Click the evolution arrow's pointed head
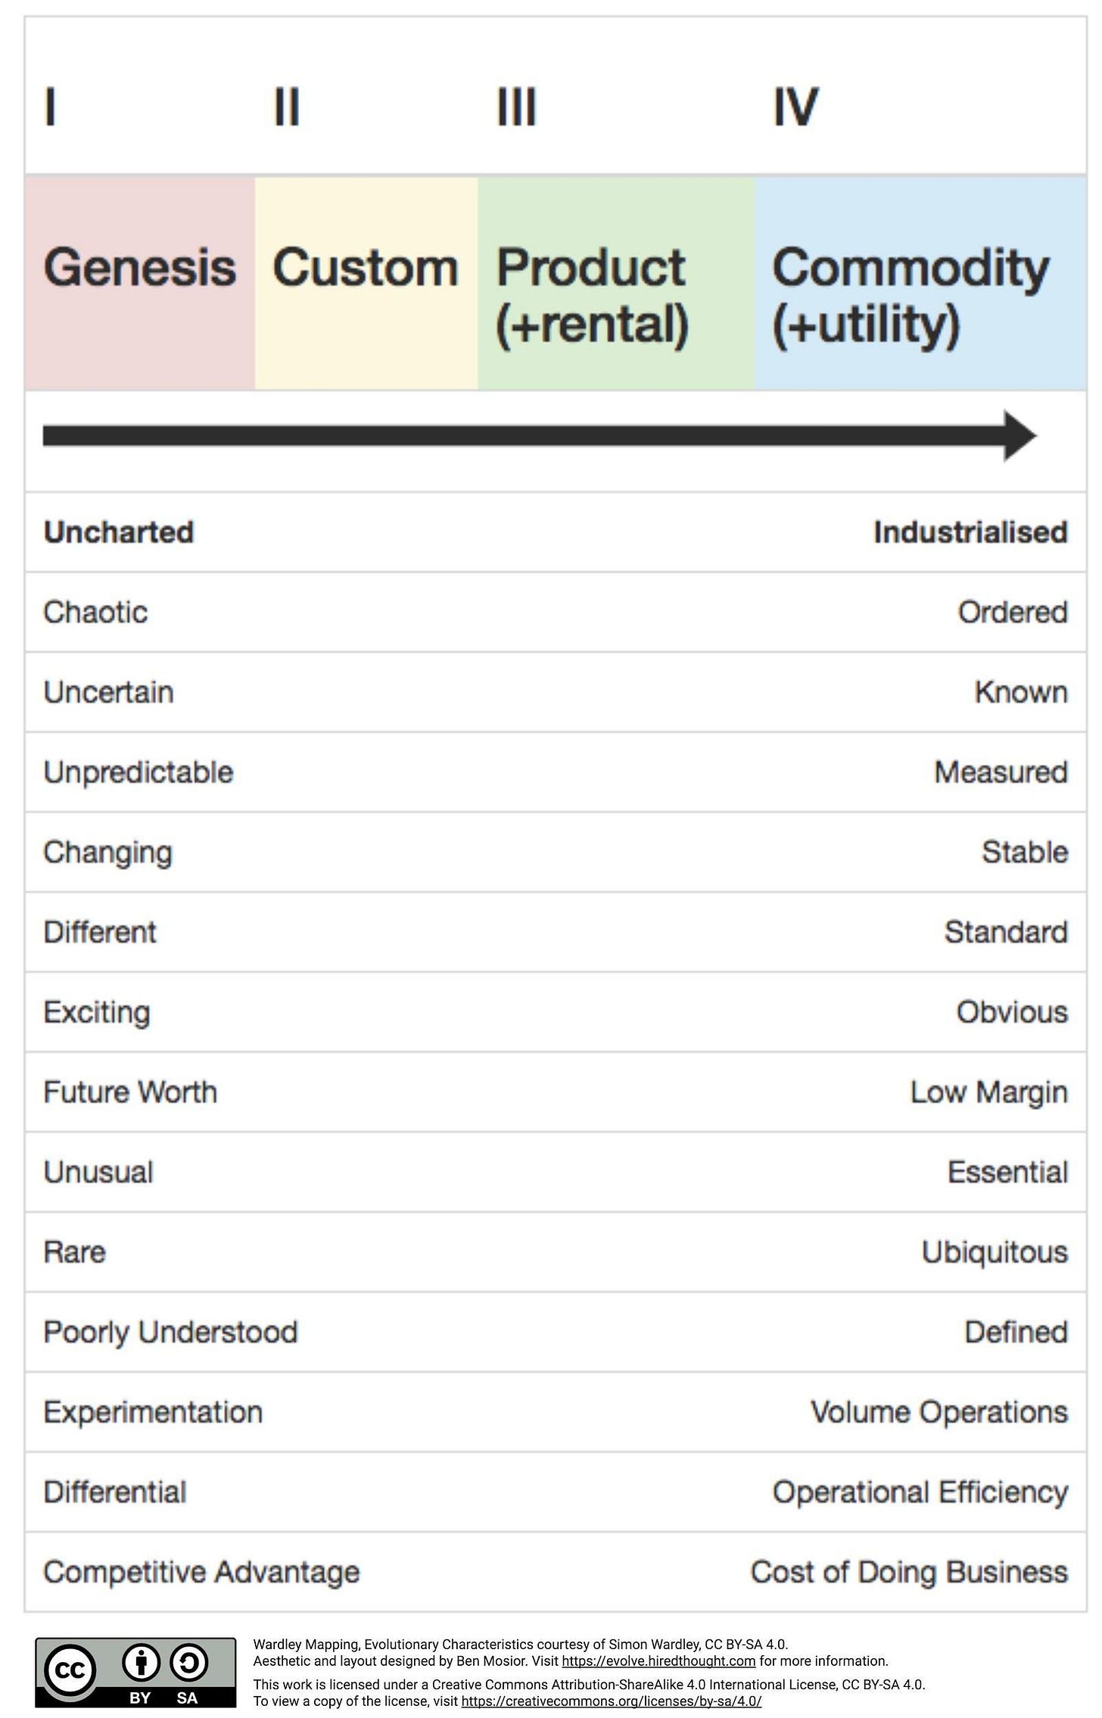 pos(1020,436)
